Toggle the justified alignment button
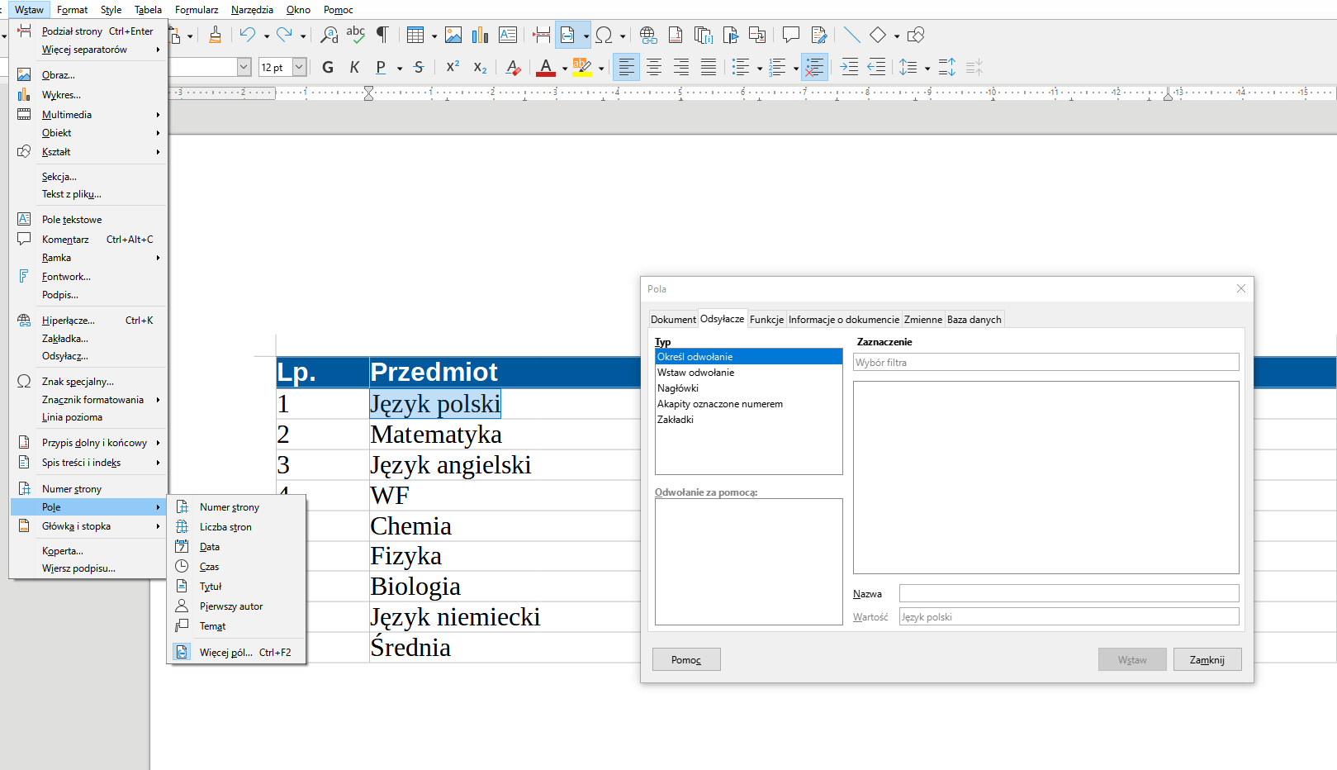This screenshot has height=770, width=1337. coord(709,67)
